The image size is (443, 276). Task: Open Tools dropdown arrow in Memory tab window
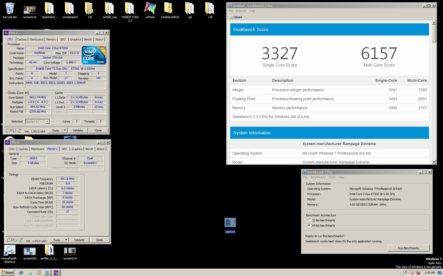(x=66, y=240)
